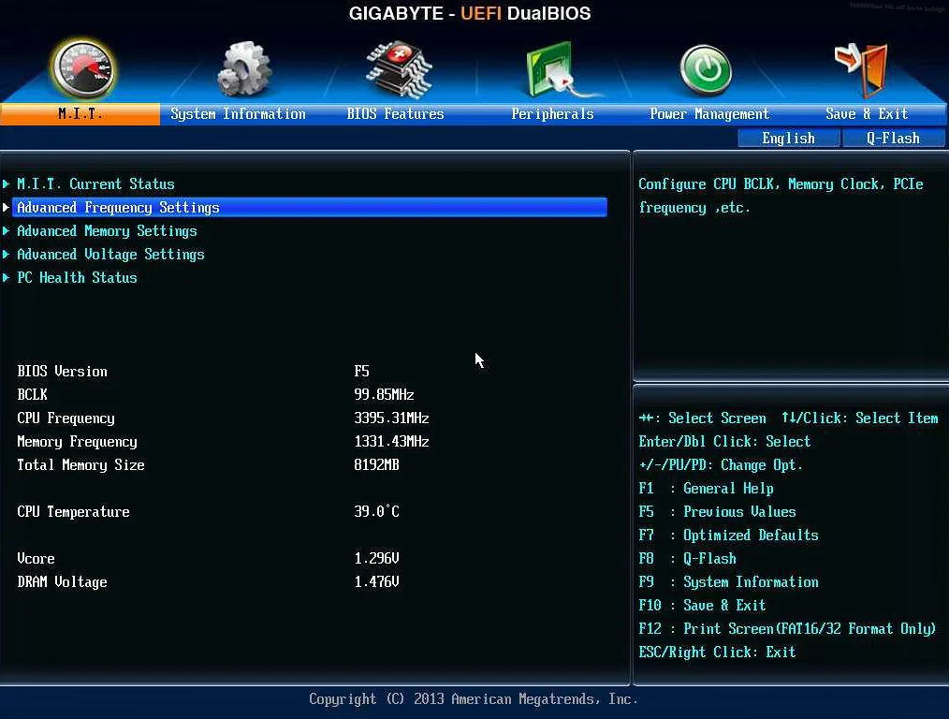
Task: Launch the Q-Flash utility button
Action: pyautogui.click(x=893, y=139)
